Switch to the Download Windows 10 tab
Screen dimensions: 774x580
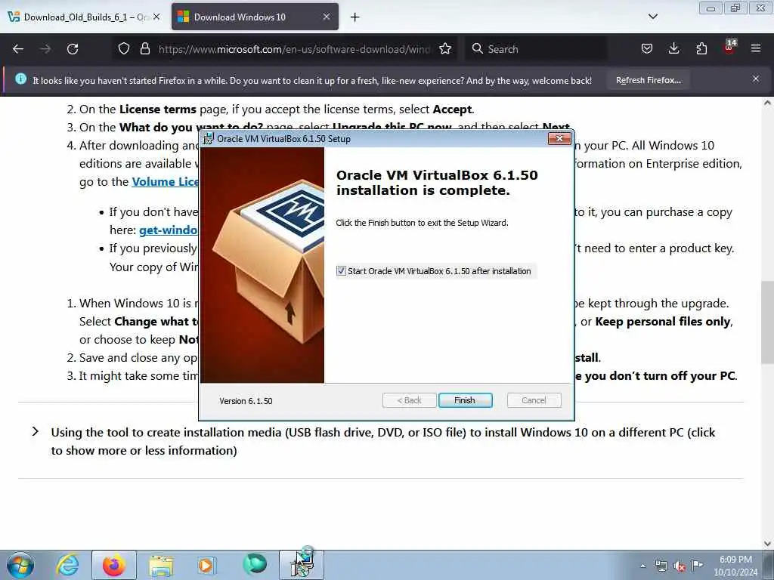coord(255,17)
